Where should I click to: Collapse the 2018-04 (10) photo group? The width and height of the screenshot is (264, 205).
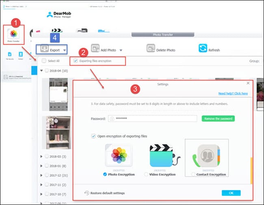(x=41, y=71)
